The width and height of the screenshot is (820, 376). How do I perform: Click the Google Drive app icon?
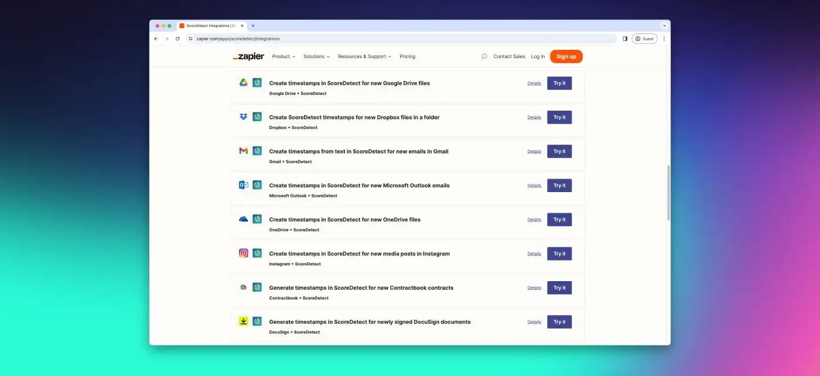tap(244, 83)
